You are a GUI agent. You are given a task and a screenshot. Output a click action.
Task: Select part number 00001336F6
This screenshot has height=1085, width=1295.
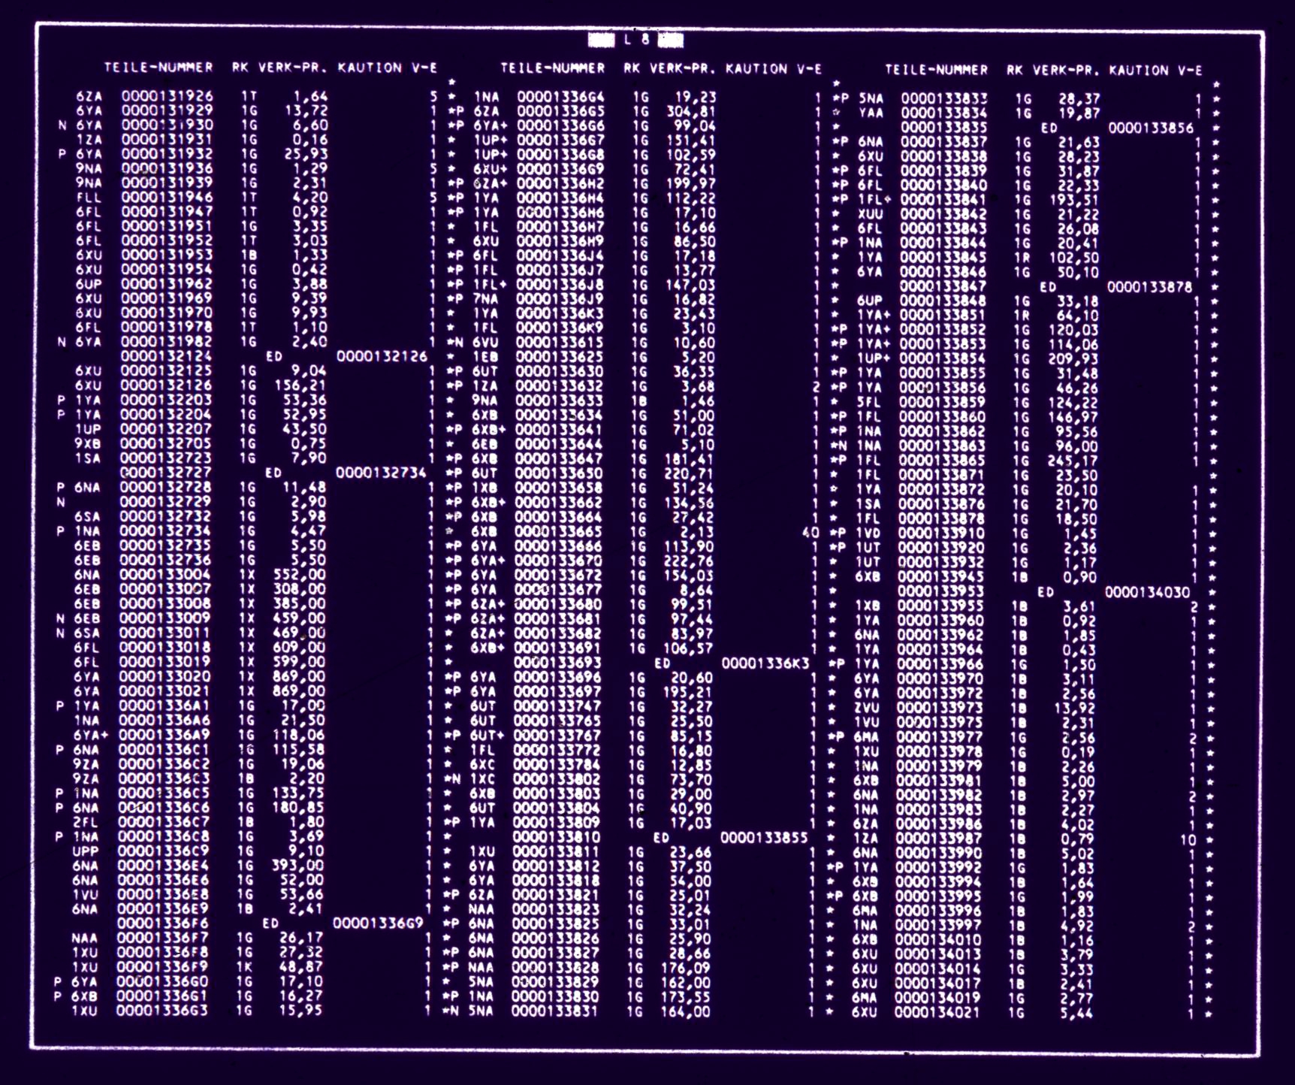coord(164,923)
